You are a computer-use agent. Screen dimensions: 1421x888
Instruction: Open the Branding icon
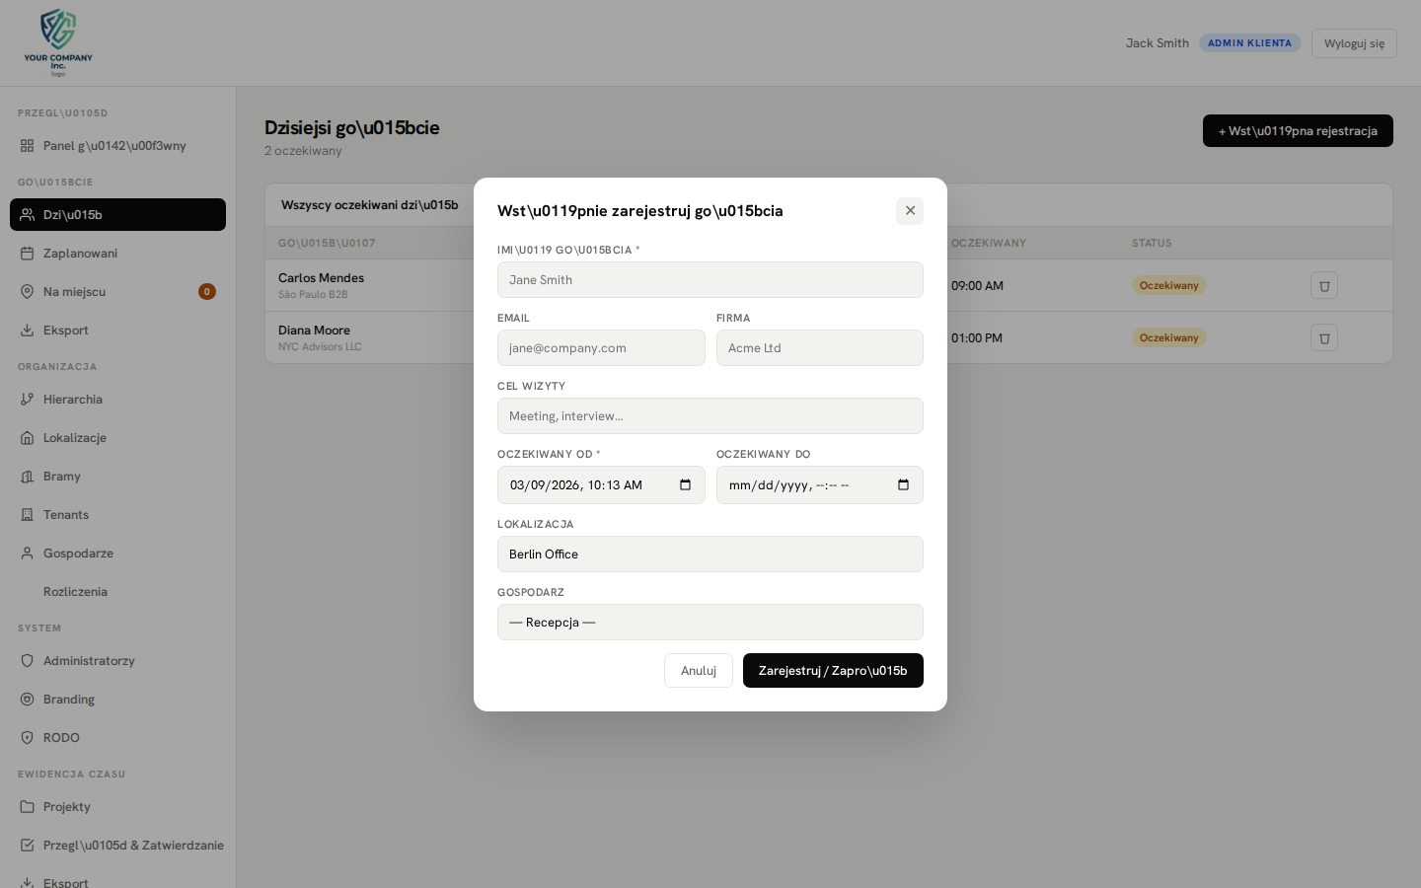28,699
